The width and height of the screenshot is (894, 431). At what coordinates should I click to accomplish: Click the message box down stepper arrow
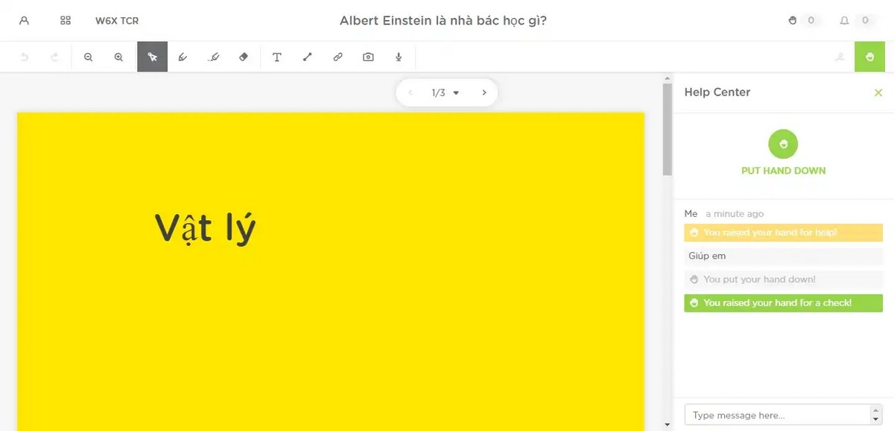coord(876,420)
